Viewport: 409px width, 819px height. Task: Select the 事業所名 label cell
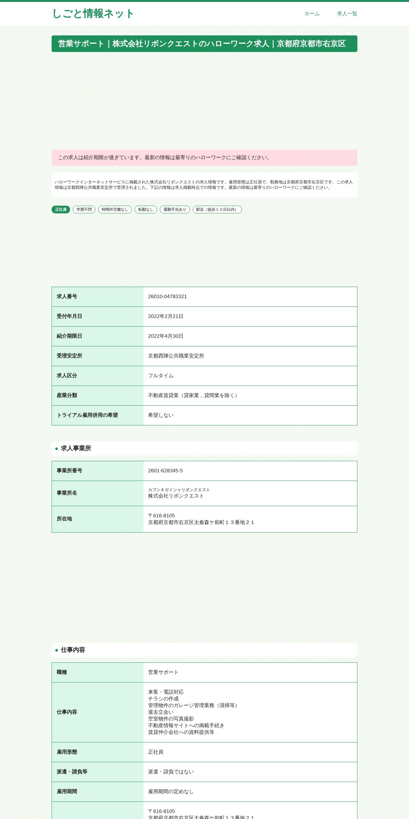[x=97, y=493]
